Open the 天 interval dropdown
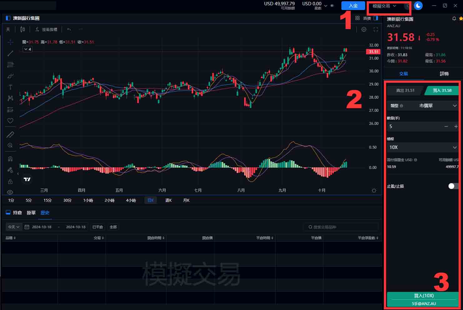 tap(8, 29)
